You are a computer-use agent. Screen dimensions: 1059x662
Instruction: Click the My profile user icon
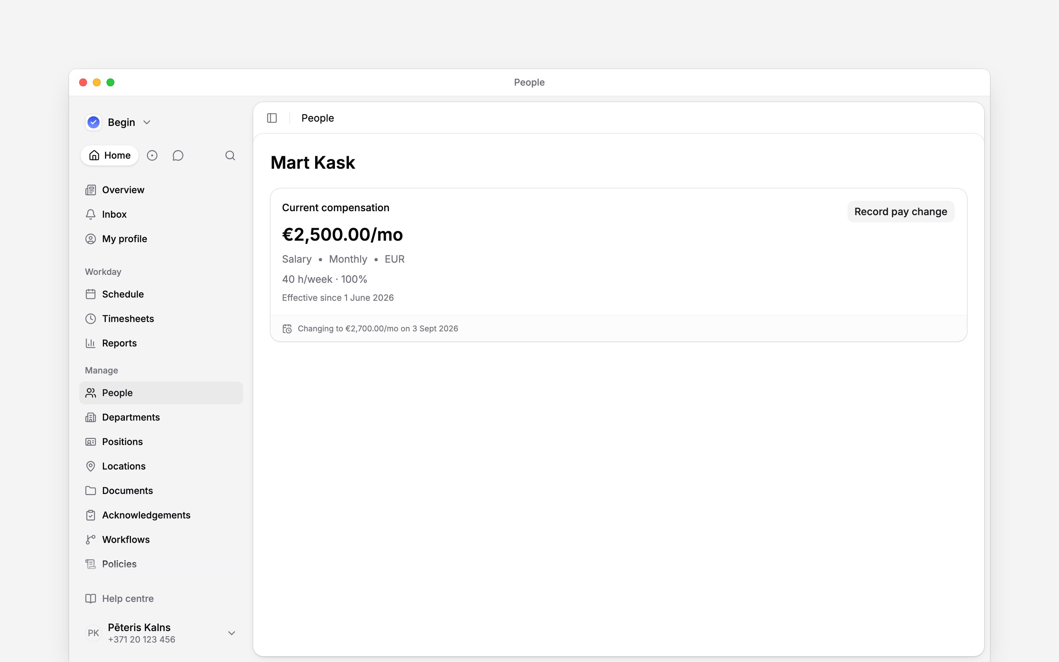point(91,239)
